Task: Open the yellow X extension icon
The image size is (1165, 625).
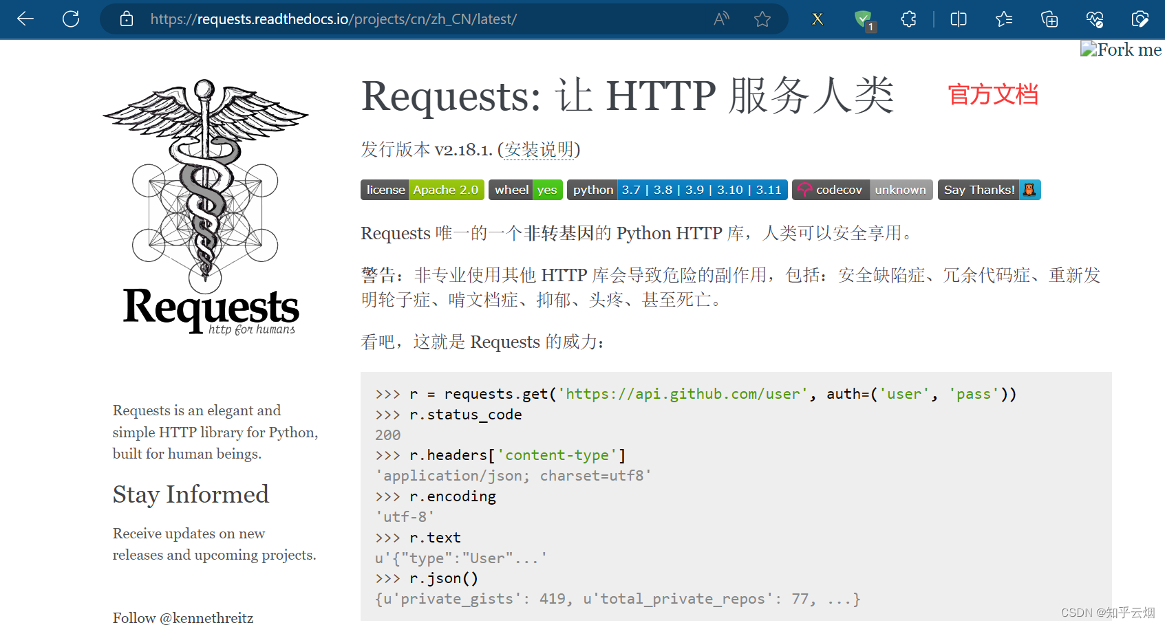Action: 817,19
